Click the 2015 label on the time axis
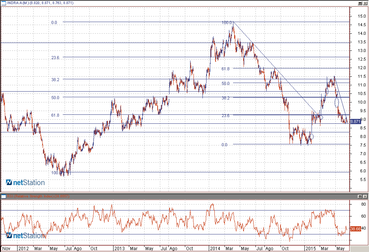 point(311,248)
